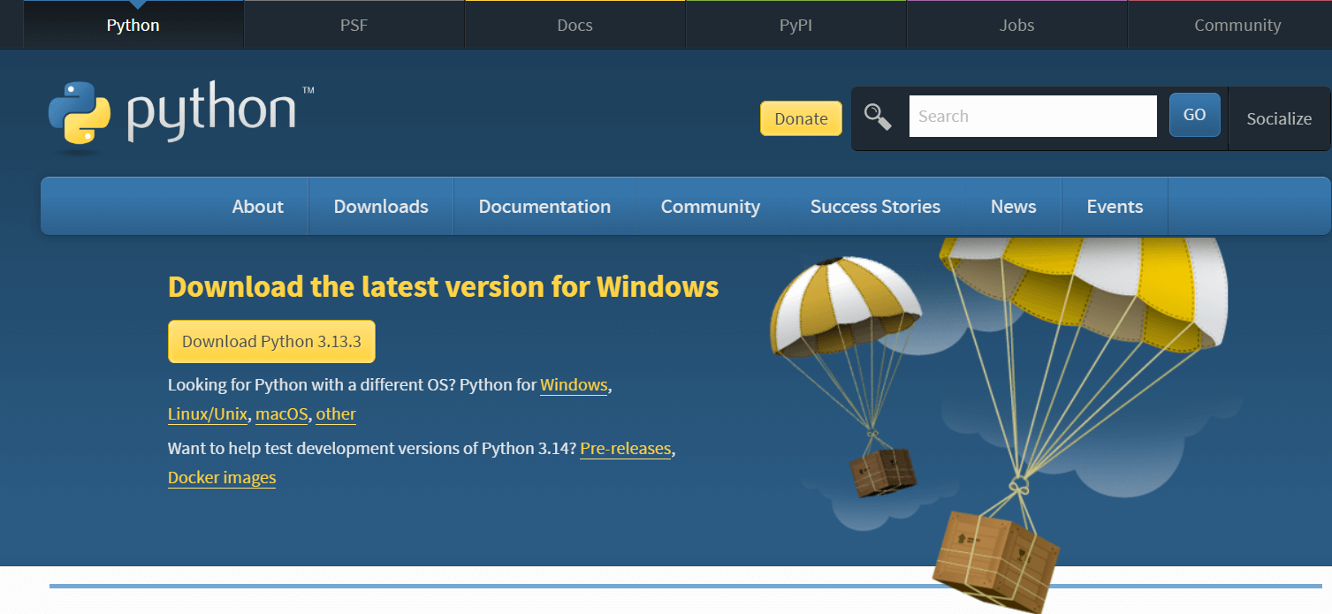
Task: Open the Jobs section
Action: tap(1016, 24)
